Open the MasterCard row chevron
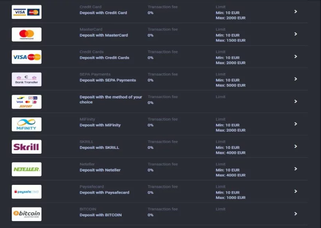Image resolution: width=321 pixels, height=228 pixels. [x=295, y=34]
